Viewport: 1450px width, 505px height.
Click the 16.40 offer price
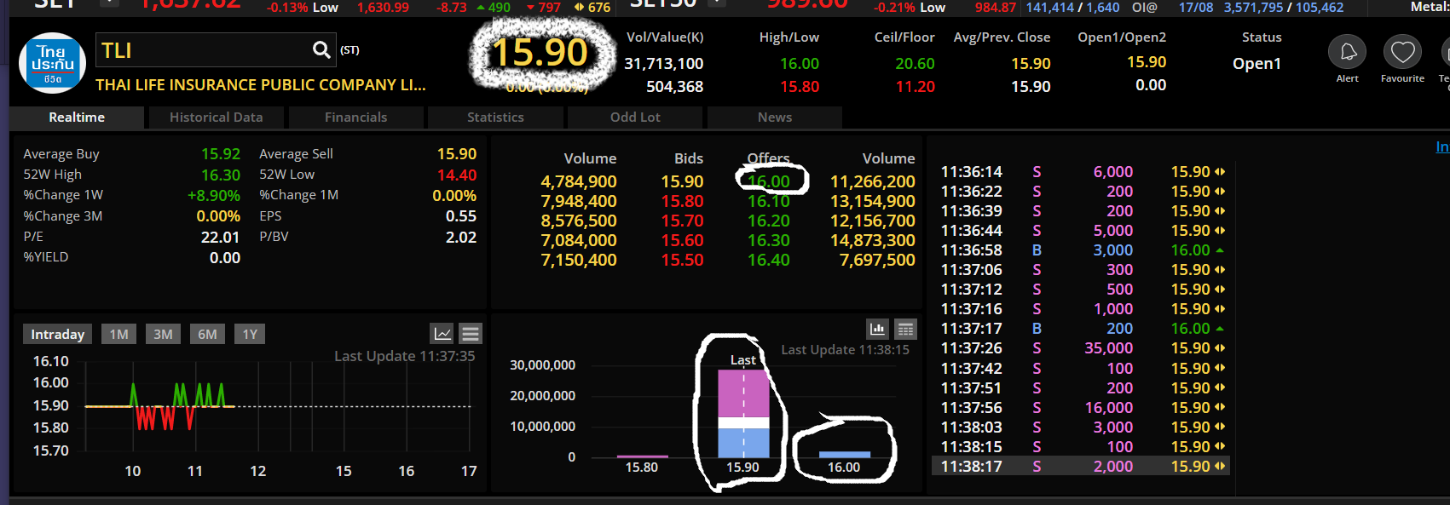[x=769, y=260]
